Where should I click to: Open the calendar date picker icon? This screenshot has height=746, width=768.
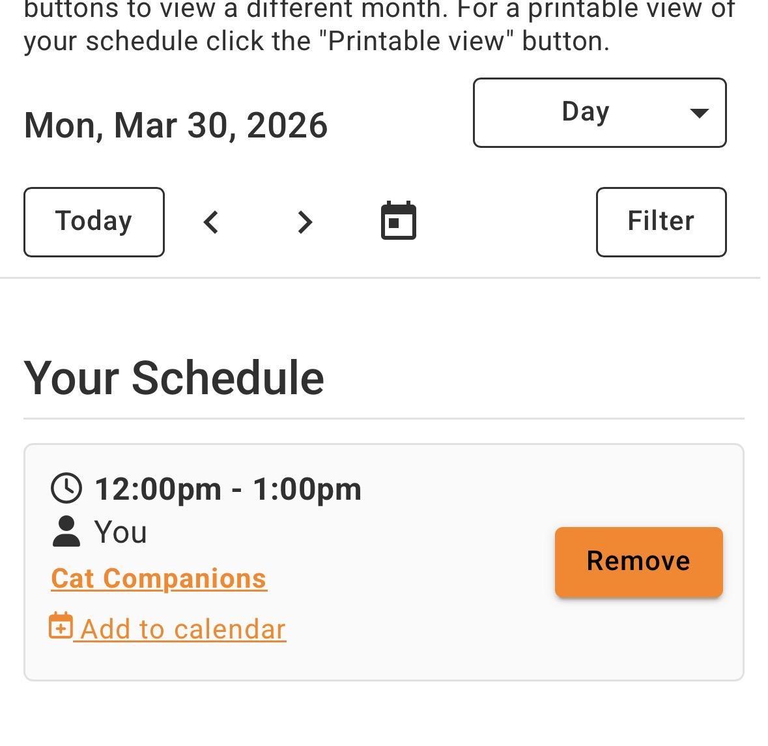click(398, 221)
